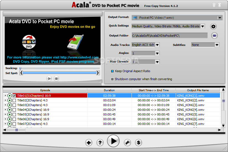Click the disc icon of Title05

10,114
